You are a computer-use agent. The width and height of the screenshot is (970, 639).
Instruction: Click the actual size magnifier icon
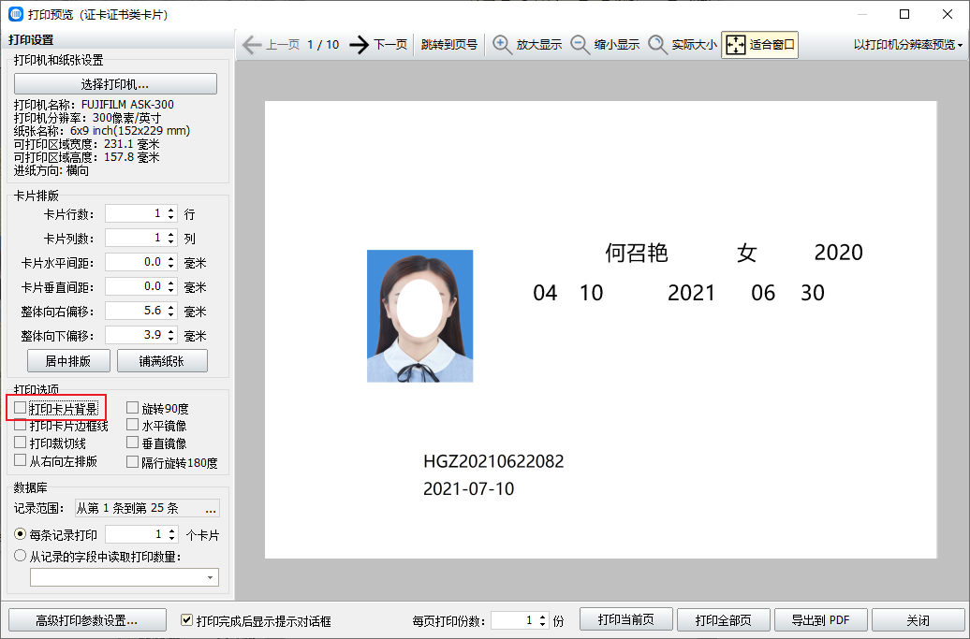tap(658, 45)
